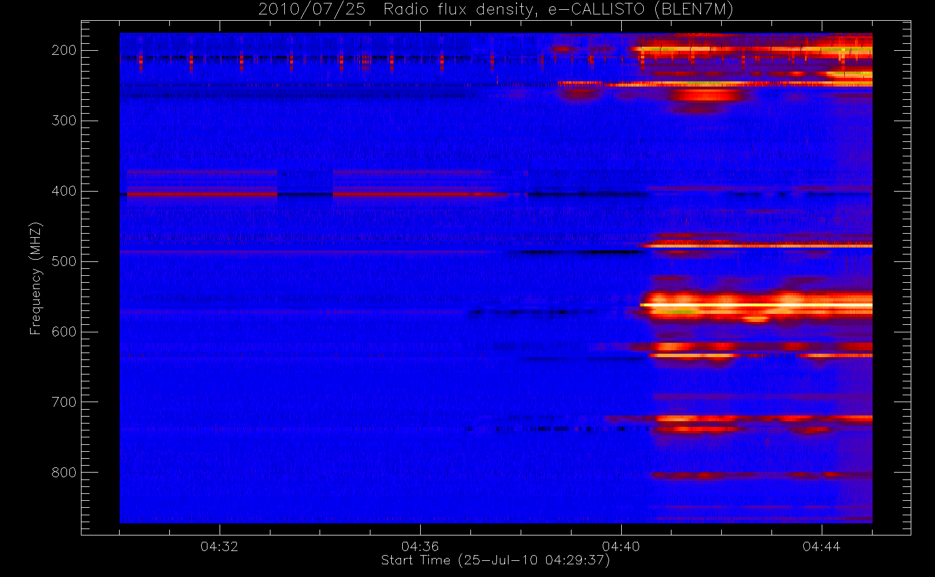The height and width of the screenshot is (577, 935).
Task: Click the 'Start Time (25-Jul-10 04:29:37)' label
Action: pos(495,560)
